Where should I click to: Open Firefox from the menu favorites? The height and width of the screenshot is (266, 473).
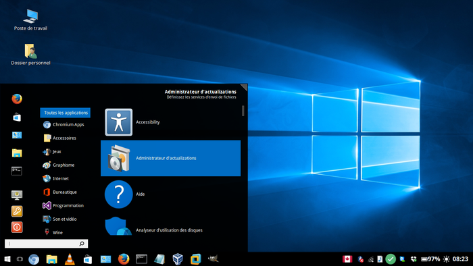coord(17,99)
